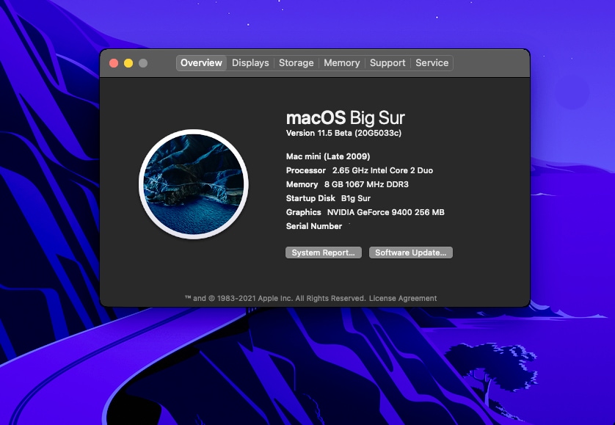Screen dimensions: 615x425
Task: Click the macOS Big Sur circular logo
Action: coord(193,184)
